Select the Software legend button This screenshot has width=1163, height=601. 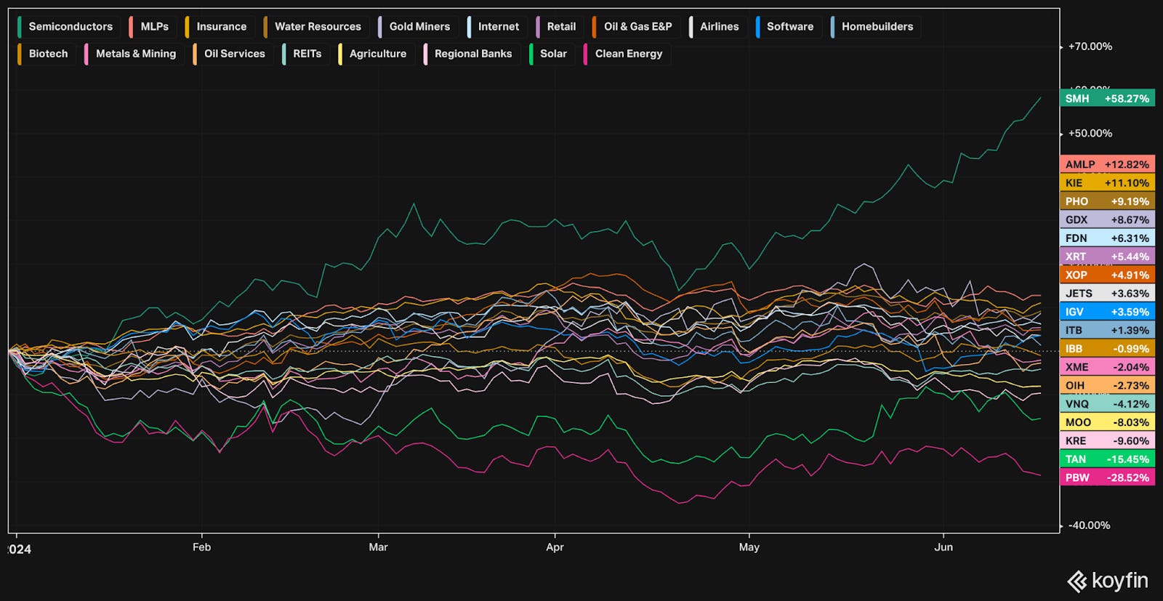(x=788, y=27)
